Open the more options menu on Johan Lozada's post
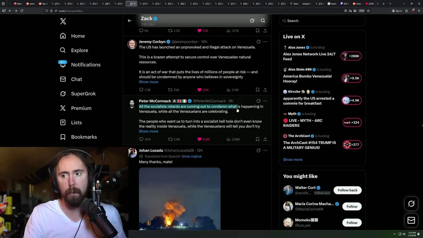This screenshot has height=238, width=423. click(x=265, y=151)
